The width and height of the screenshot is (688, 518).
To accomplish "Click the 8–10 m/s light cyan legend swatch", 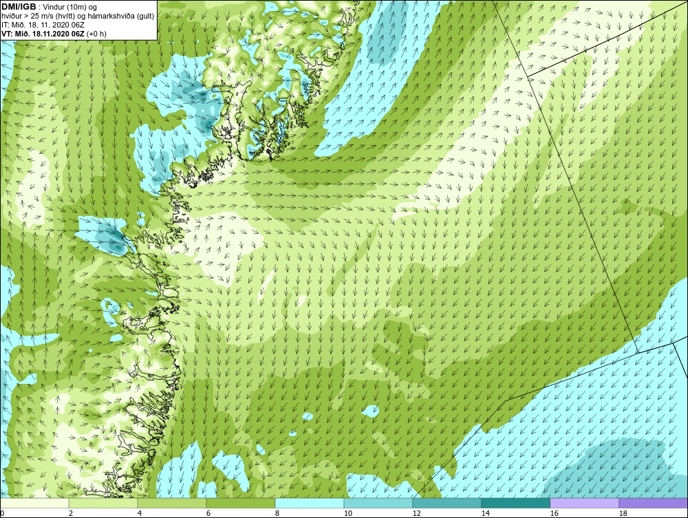I will point(310,503).
